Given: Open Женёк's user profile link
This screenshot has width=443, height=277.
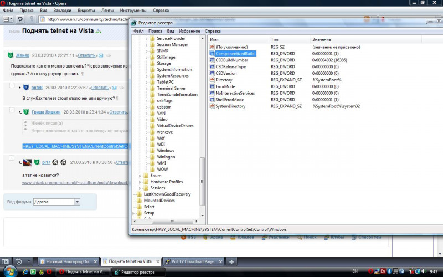Looking at the screenshot, I should tap(22, 55).
